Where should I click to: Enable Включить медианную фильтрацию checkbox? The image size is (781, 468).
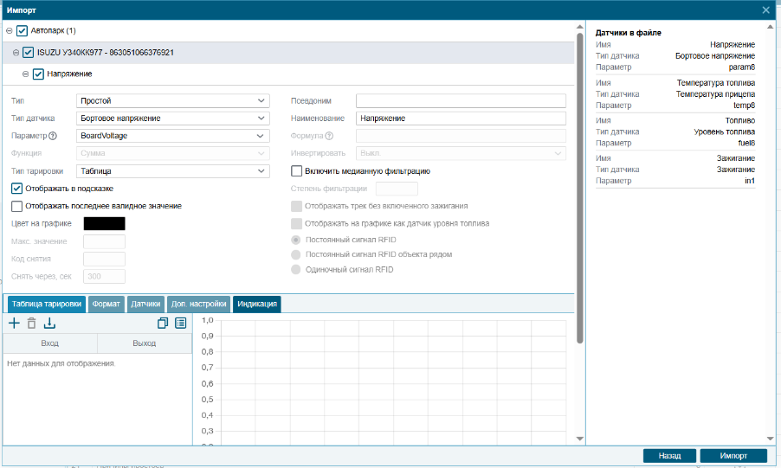[x=297, y=171]
